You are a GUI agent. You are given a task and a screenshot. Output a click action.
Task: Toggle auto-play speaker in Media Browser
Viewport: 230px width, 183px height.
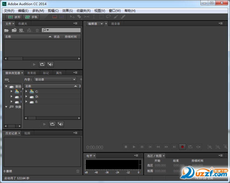61,124
